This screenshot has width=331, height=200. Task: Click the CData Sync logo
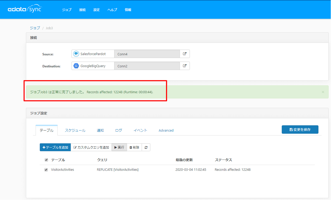[x=25, y=9]
